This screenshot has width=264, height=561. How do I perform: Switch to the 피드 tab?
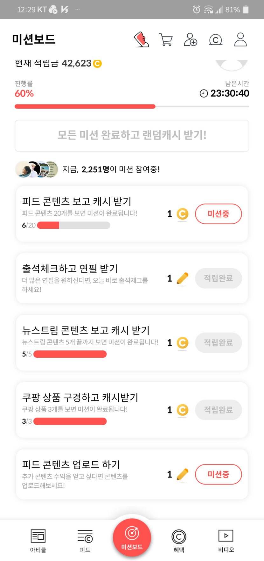tap(85, 540)
